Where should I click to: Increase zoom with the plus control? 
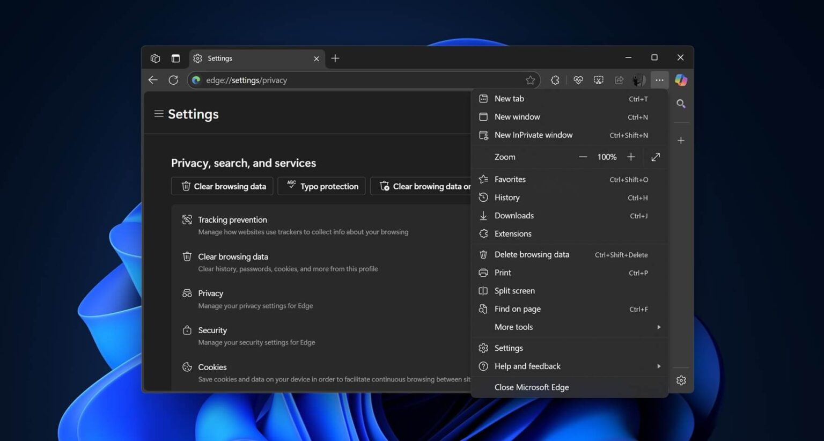631,157
